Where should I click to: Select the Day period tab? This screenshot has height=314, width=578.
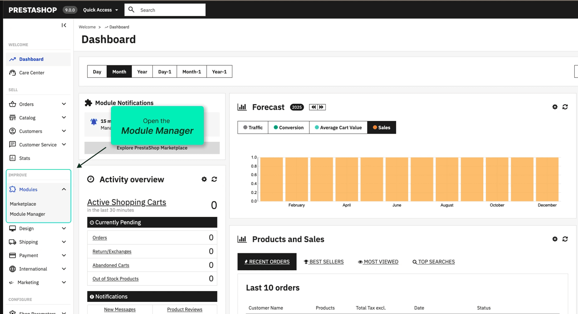(97, 72)
